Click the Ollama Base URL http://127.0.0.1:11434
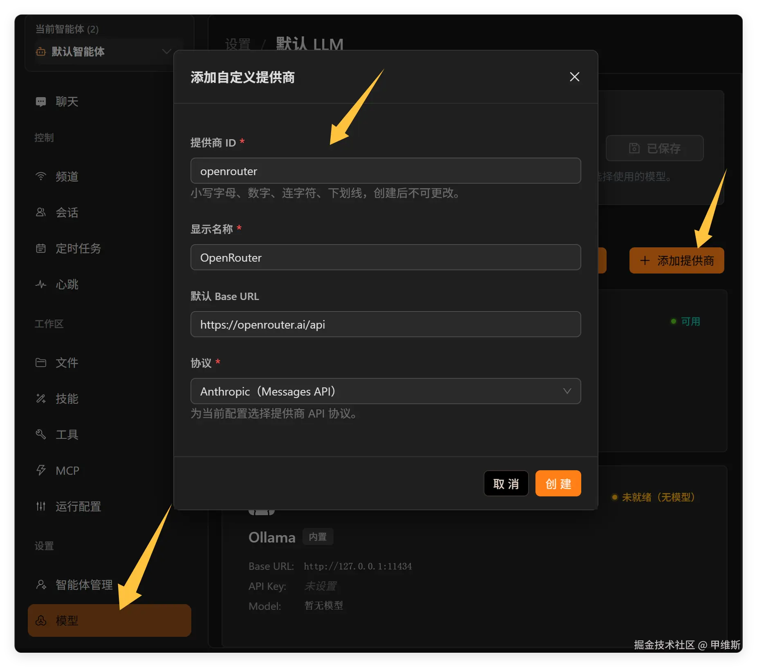This screenshot has width=757, height=667. click(x=358, y=566)
